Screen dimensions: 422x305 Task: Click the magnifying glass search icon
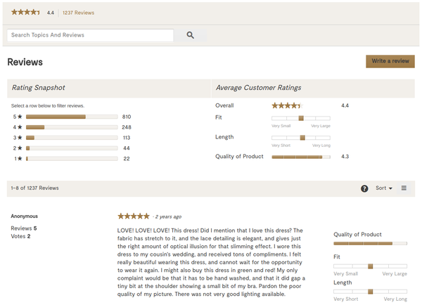[x=191, y=35]
